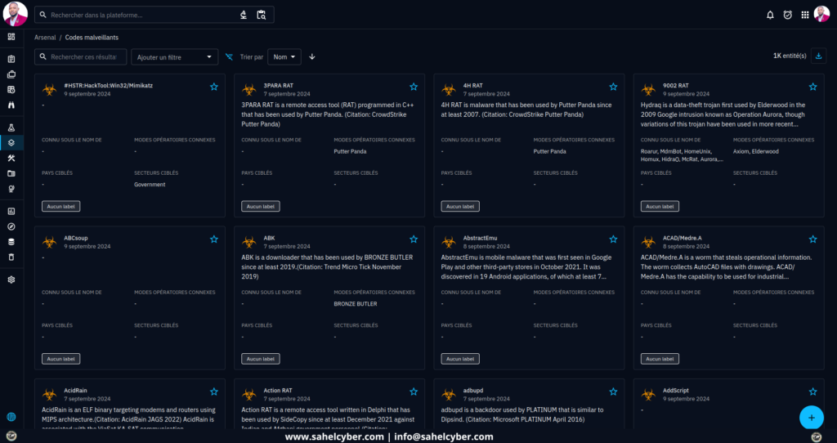This screenshot has width=837, height=443.
Task: Bookmark adbupd with star
Action: pyautogui.click(x=613, y=392)
